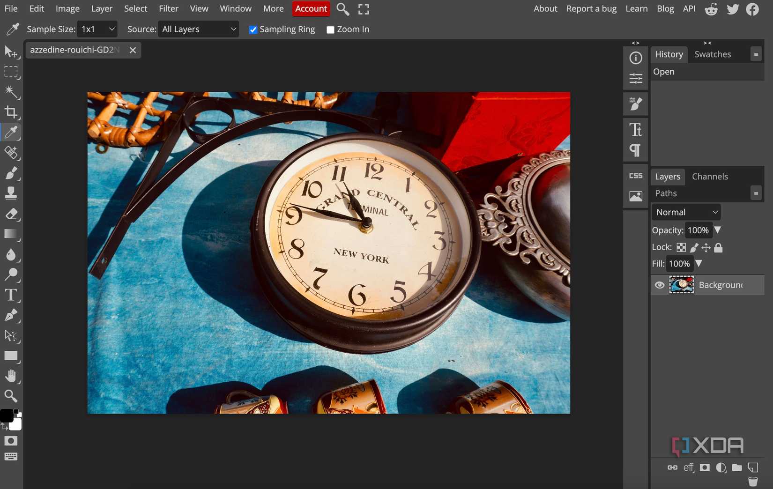
Task: Select the Type tool
Action: [11, 295]
